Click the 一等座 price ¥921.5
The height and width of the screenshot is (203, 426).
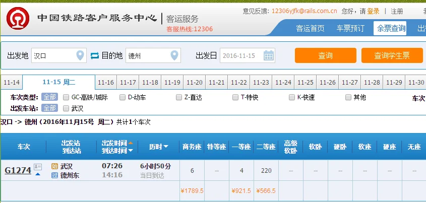(x=241, y=191)
